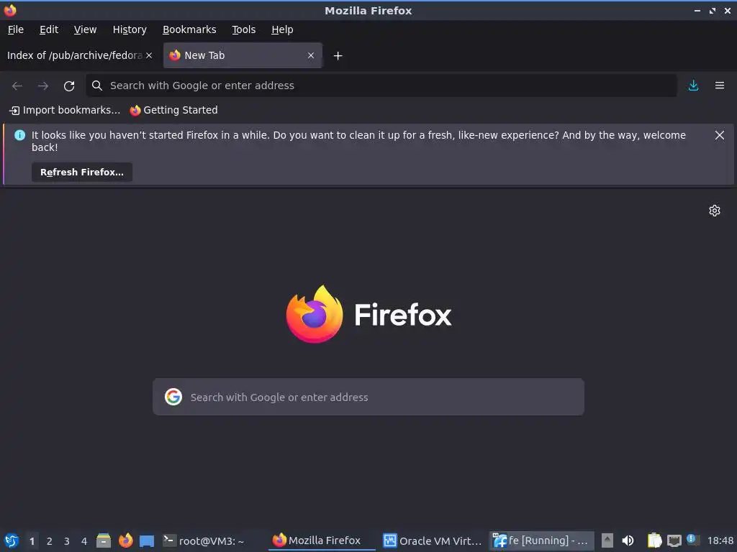Viewport: 737px width, 552px height.
Task: Select the New Tab tab
Action: click(243, 55)
